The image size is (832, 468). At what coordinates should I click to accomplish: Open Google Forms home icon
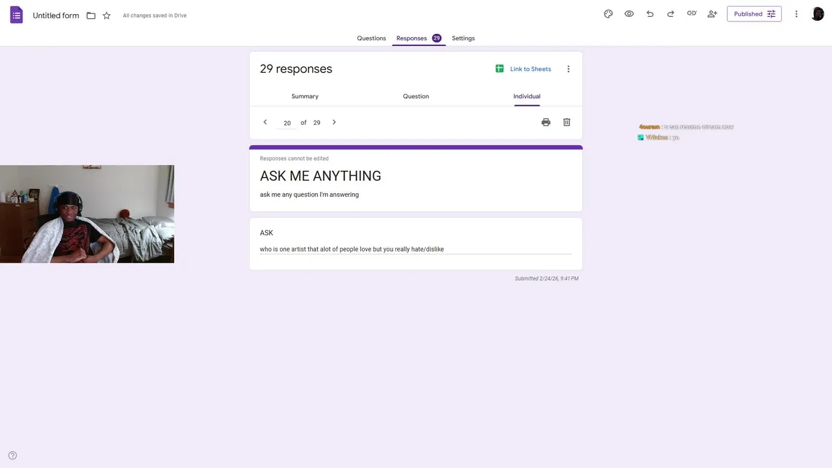(16, 14)
